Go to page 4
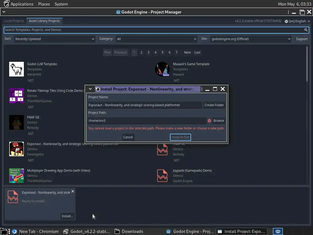 click(x=155, y=52)
